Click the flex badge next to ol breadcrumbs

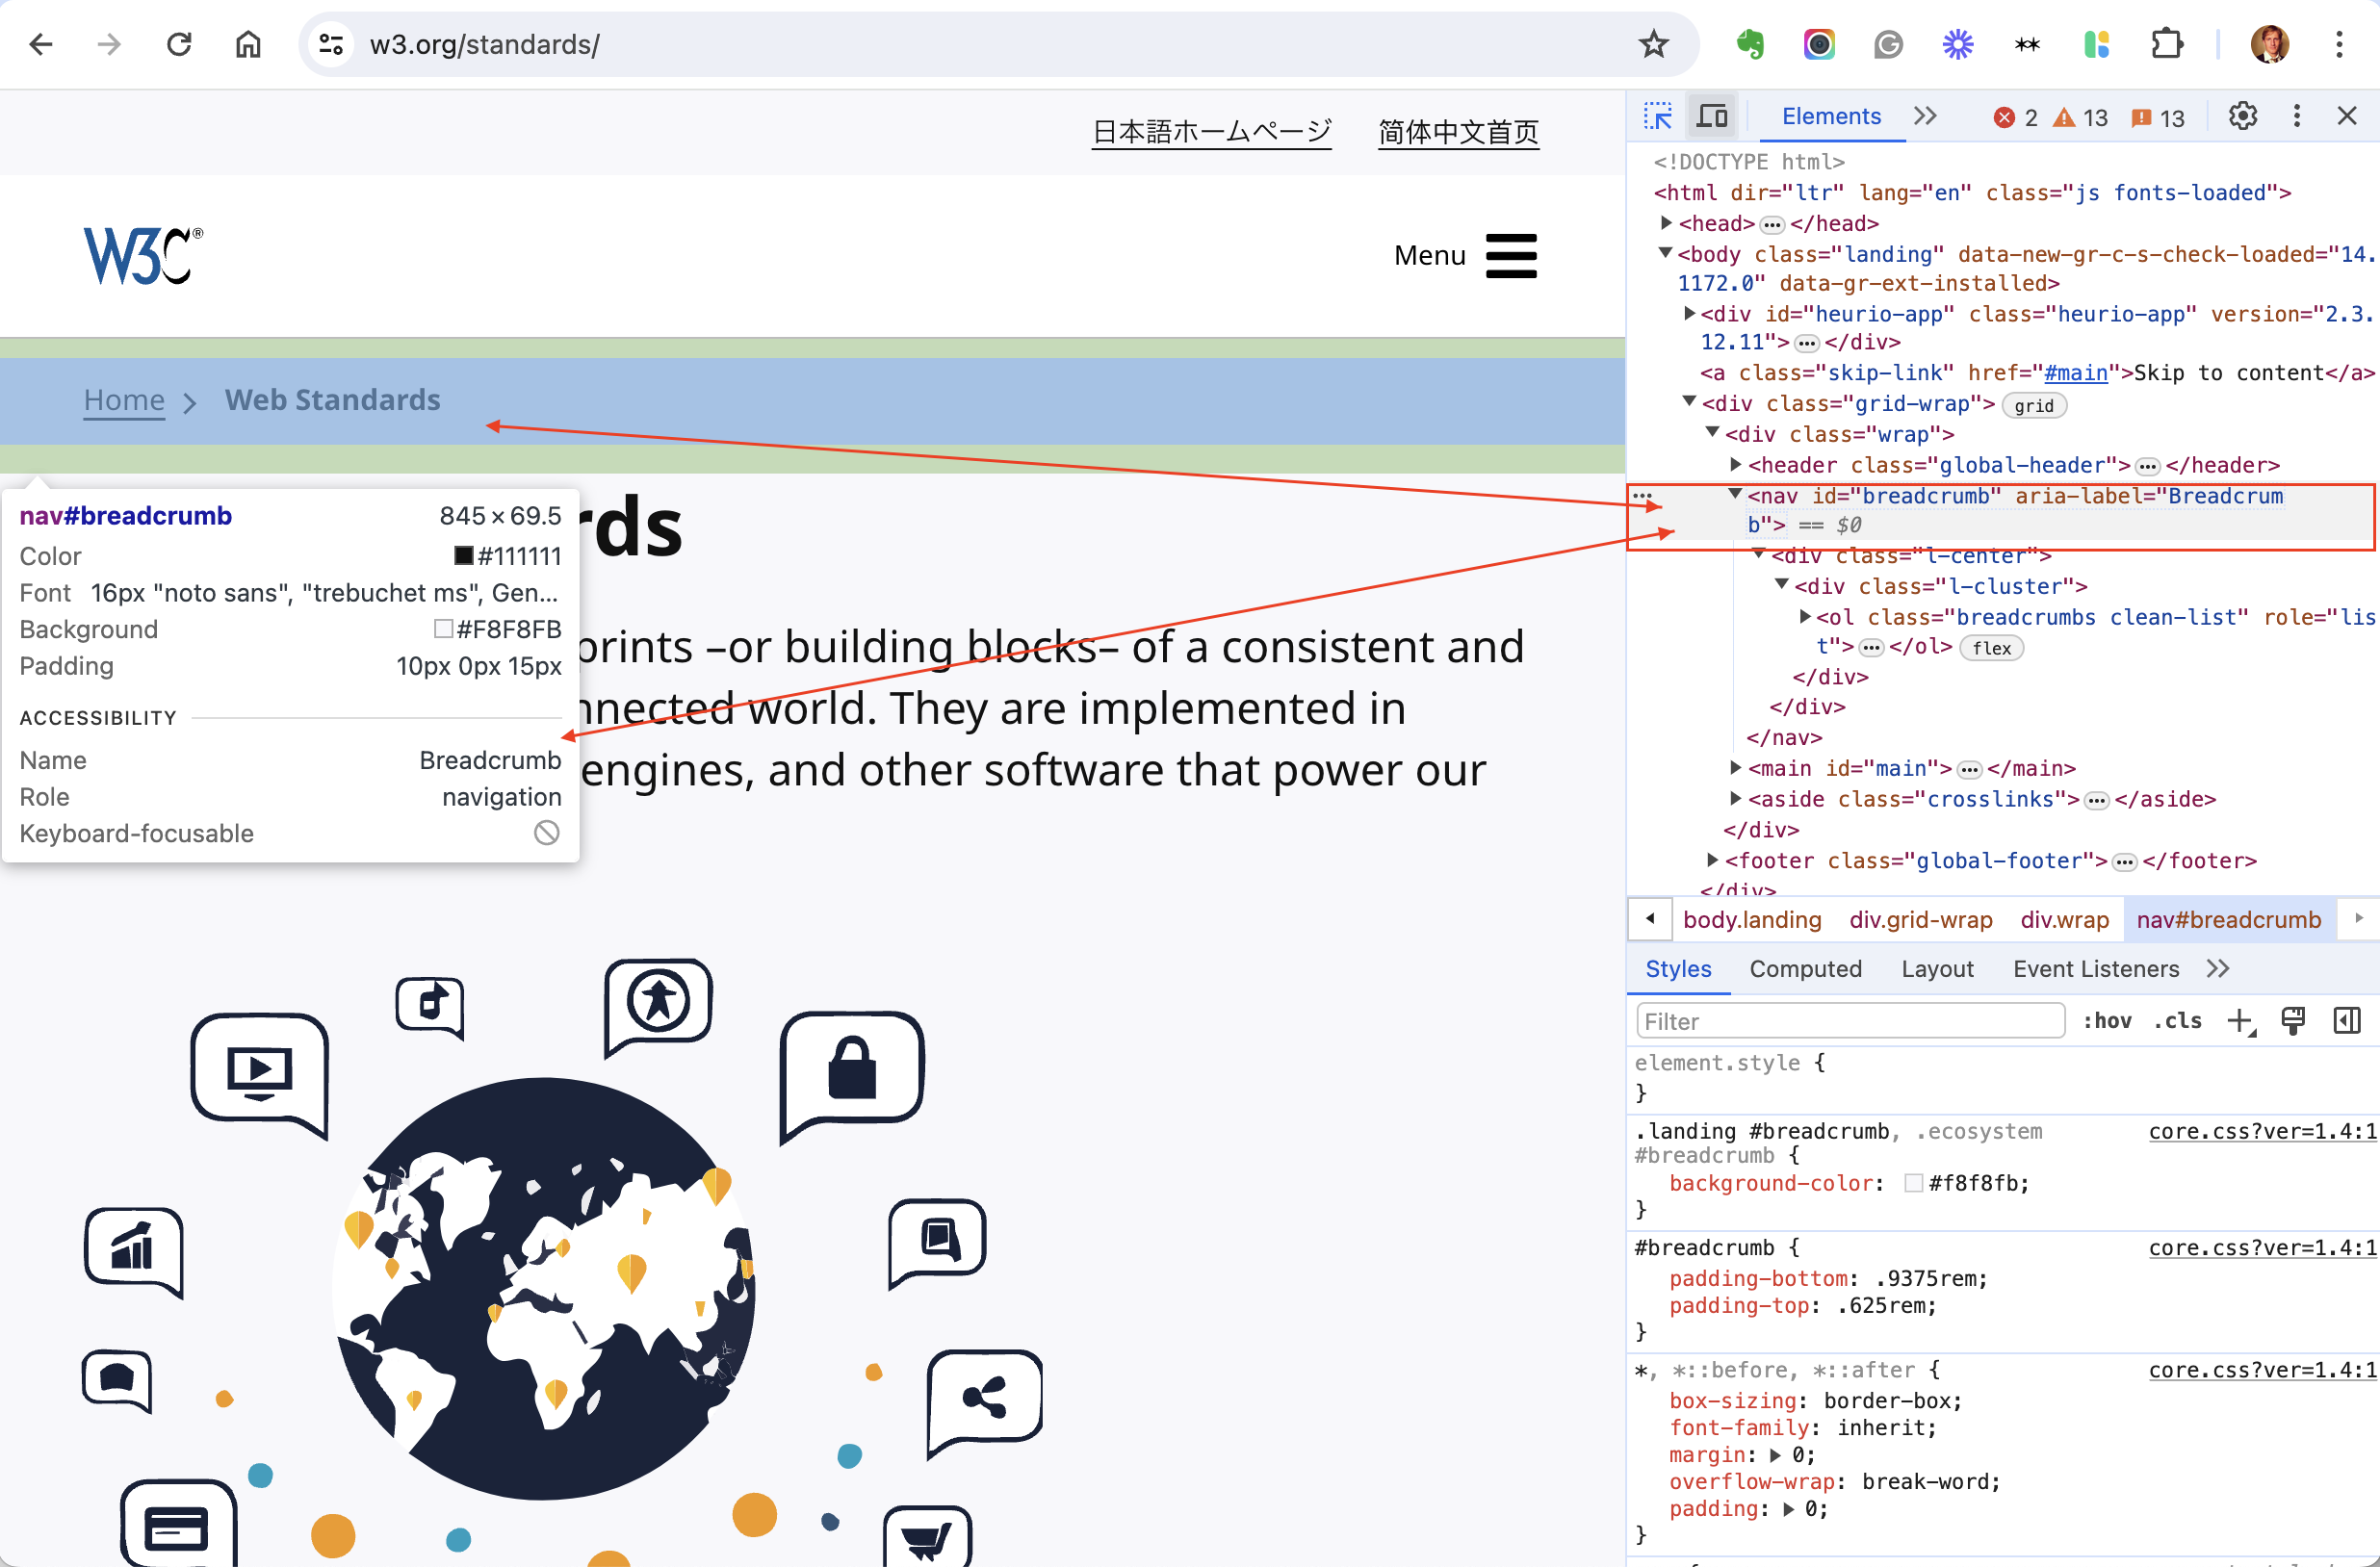(x=1991, y=648)
